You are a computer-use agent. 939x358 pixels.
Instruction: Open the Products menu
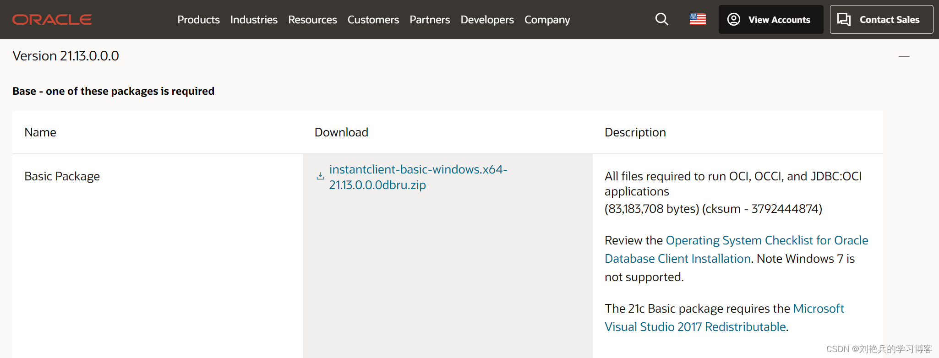pos(198,20)
